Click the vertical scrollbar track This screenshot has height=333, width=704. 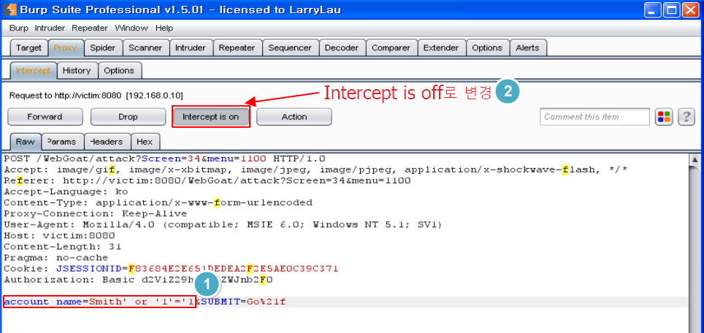tap(695, 249)
